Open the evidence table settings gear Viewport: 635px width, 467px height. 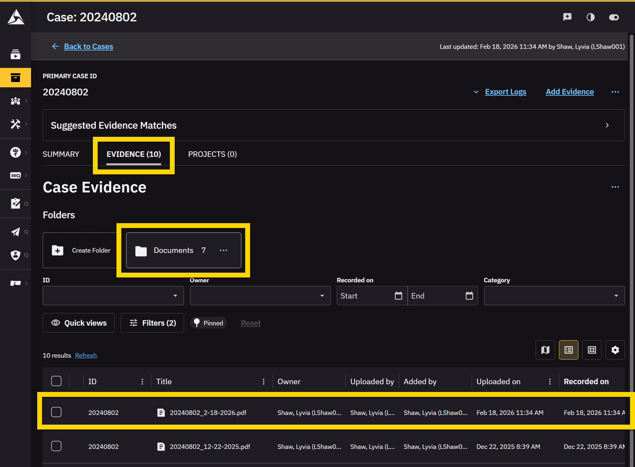[x=615, y=350]
